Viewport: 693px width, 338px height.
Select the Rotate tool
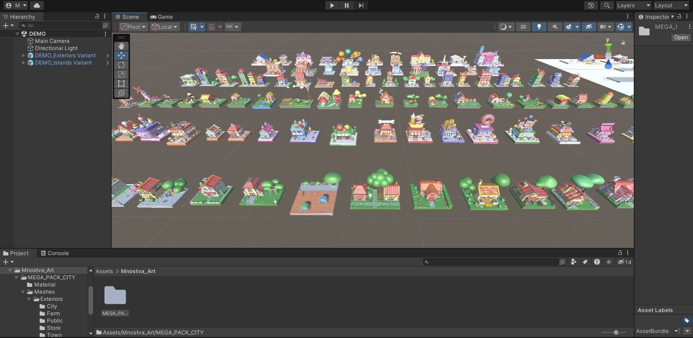pyautogui.click(x=121, y=65)
